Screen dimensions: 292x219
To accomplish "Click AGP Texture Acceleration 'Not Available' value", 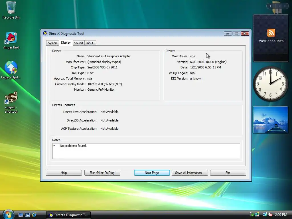I will tap(109, 129).
